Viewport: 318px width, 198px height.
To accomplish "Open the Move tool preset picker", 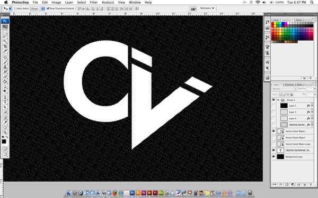I will 10,8.
